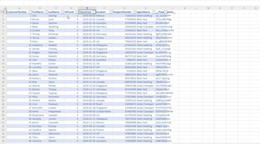
Task: Select cell with last name Darling
Action: [x=56, y=16]
